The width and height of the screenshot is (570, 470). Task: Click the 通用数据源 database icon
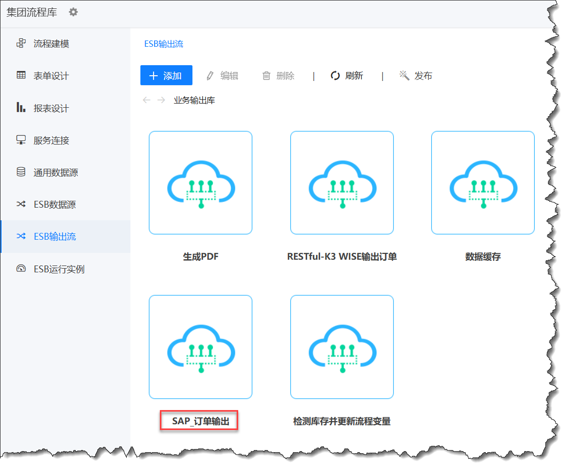click(x=21, y=172)
